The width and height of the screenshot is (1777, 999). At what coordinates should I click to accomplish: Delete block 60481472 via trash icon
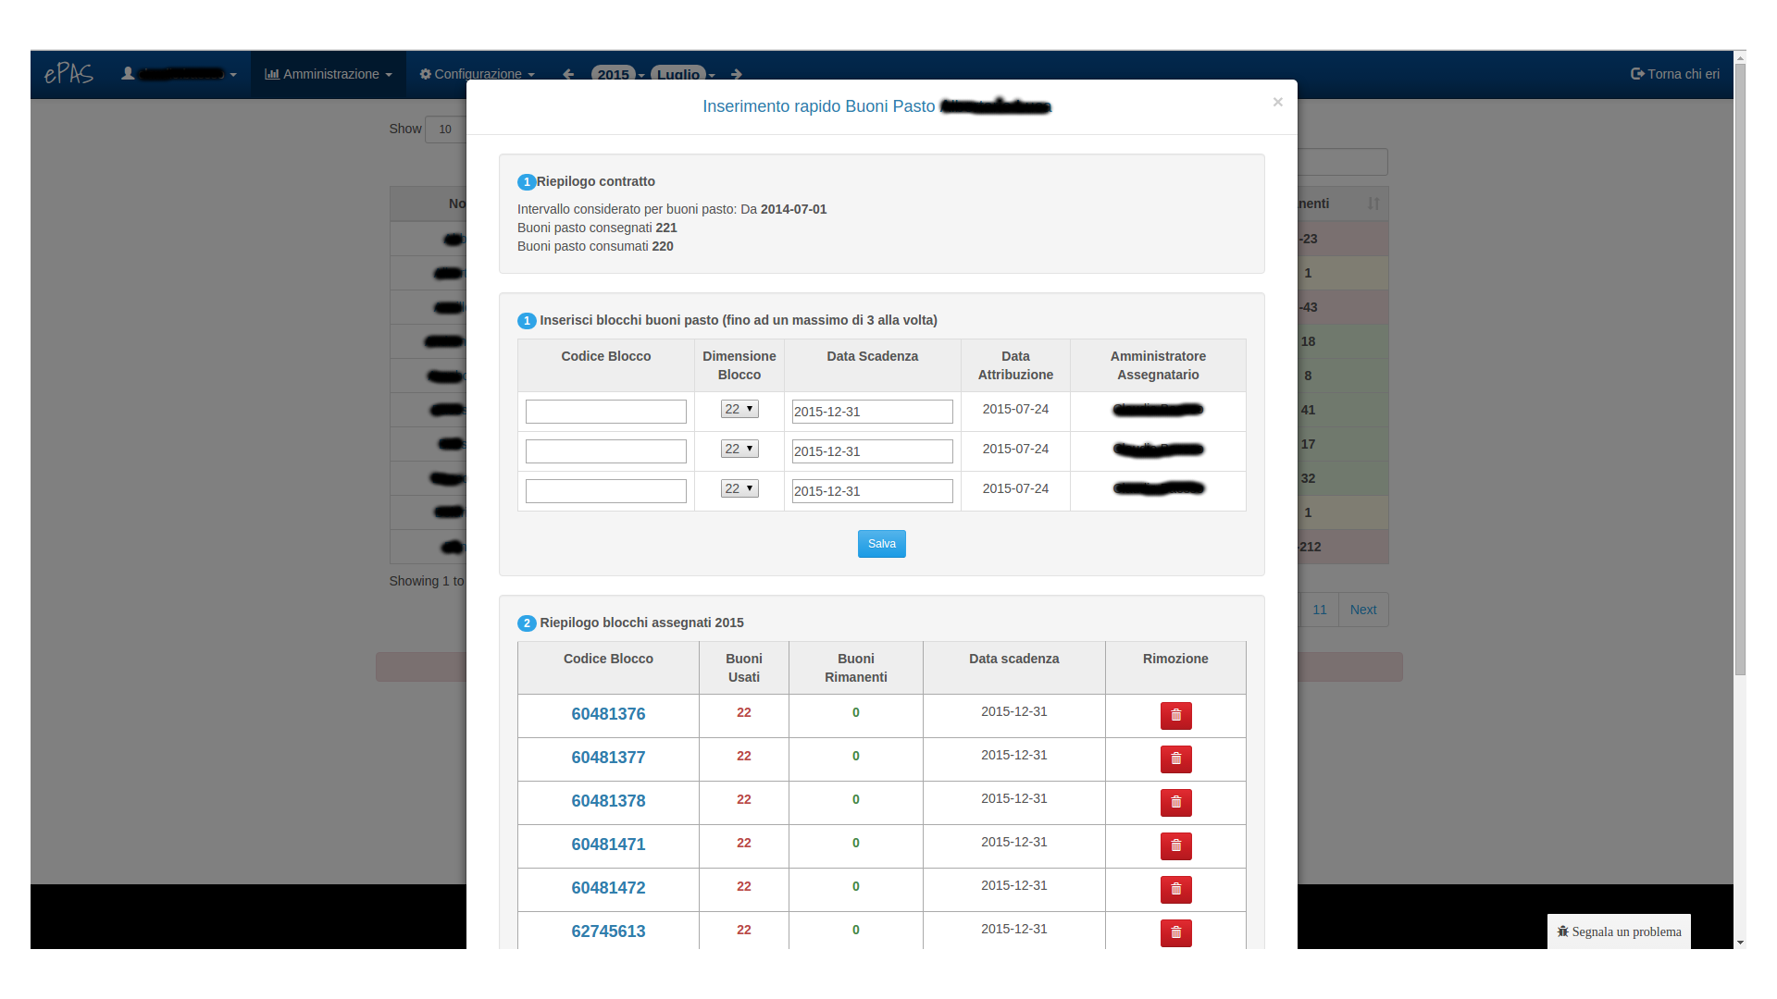click(1175, 889)
